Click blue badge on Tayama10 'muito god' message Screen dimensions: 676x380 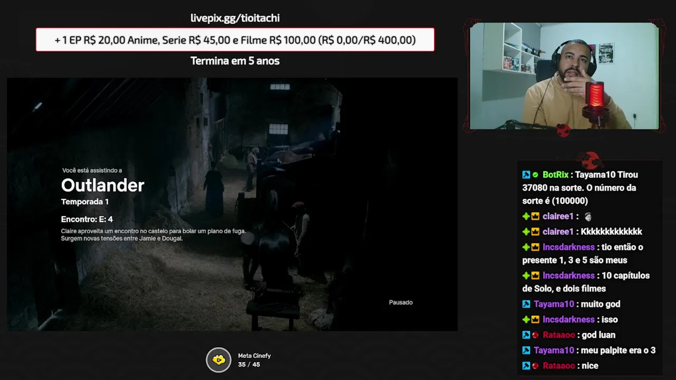pyautogui.click(x=526, y=304)
